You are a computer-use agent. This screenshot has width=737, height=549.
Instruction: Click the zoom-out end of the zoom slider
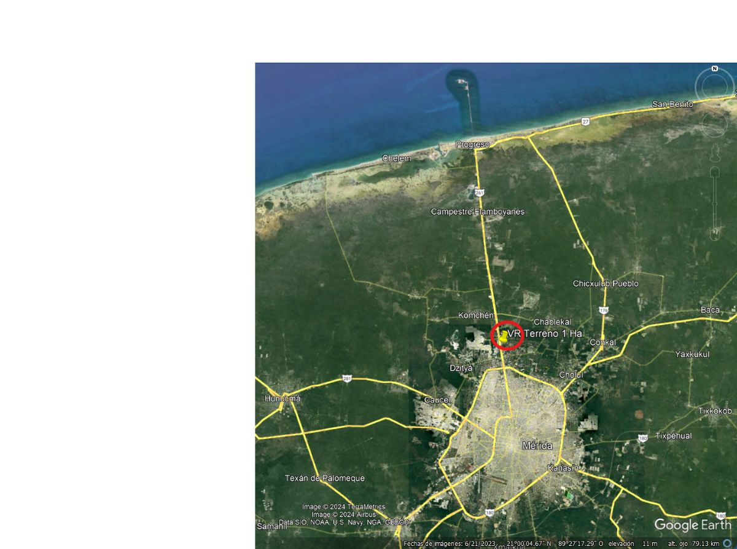tap(715, 234)
